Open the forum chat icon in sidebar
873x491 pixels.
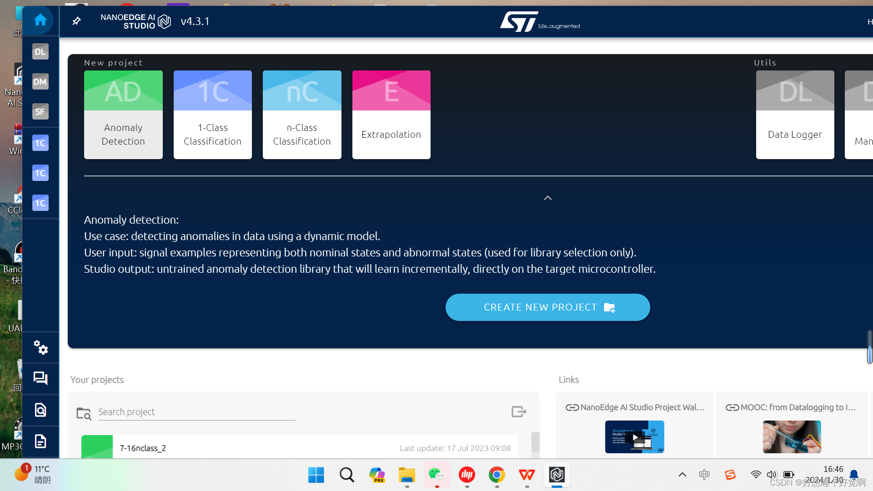(40, 378)
